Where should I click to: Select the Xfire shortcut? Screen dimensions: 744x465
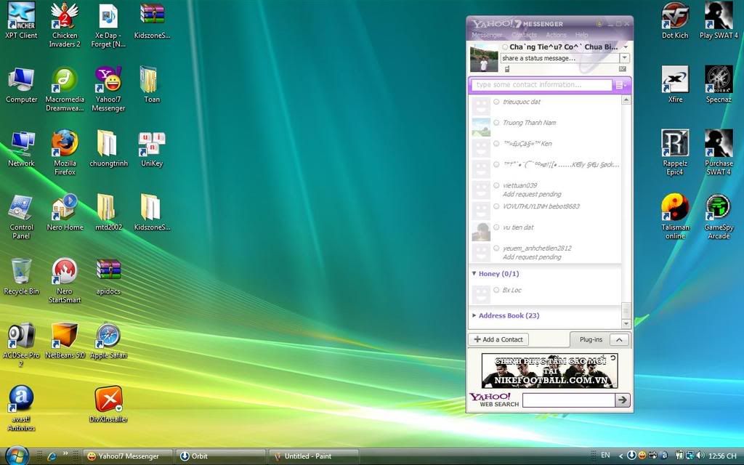click(675, 86)
